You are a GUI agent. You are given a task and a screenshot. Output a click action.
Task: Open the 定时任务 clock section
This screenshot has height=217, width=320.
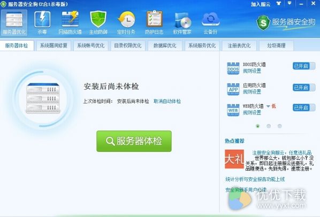126,22
